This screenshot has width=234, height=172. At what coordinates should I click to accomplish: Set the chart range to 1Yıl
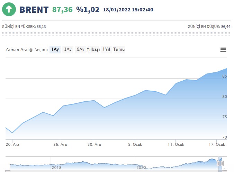[x=106, y=49]
